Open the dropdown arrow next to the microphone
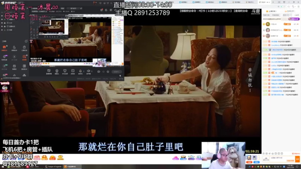 tap(84, 71)
